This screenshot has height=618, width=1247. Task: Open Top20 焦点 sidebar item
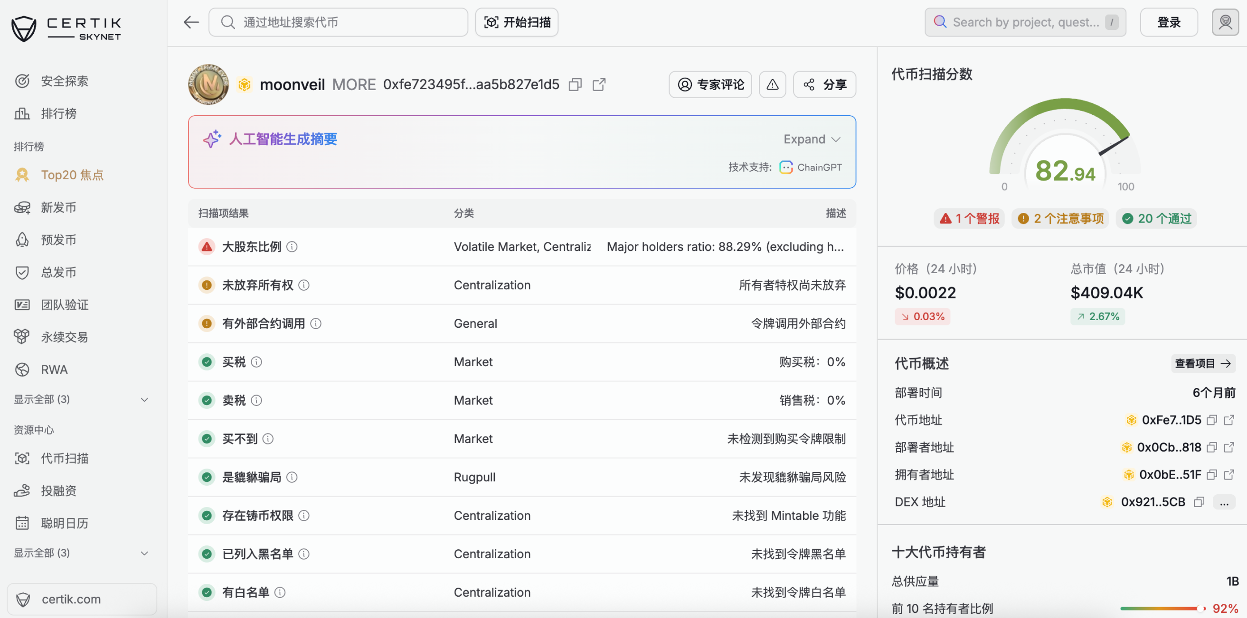(x=72, y=175)
